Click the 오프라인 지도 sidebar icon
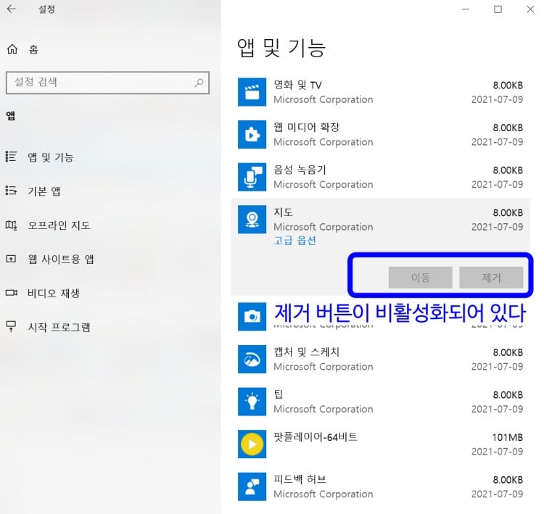This screenshot has height=514, width=544. 11,225
